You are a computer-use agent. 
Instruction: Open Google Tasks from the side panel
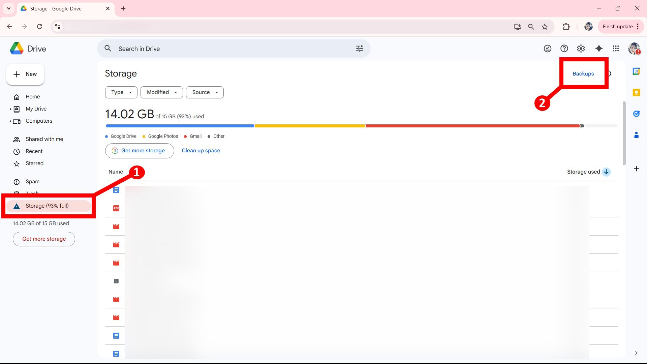point(637,114)
